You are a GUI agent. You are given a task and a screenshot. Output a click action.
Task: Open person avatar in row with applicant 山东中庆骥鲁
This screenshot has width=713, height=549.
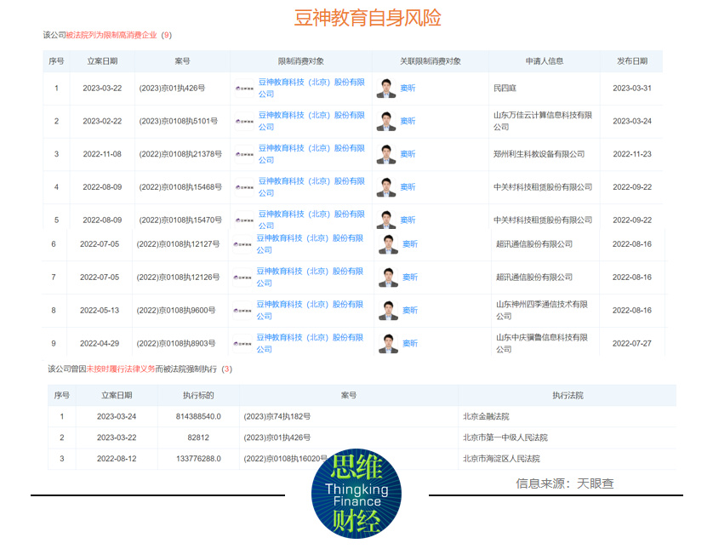coord(388,343)
